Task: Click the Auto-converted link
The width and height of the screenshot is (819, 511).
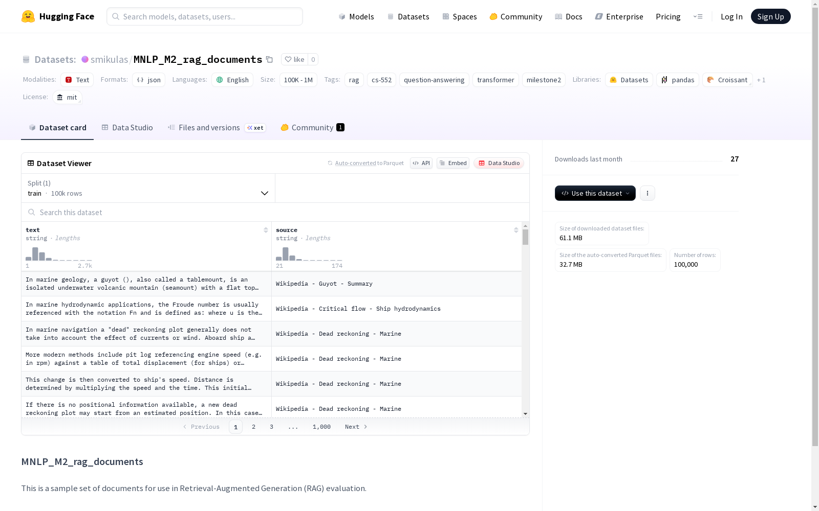Action: [356, 163]
